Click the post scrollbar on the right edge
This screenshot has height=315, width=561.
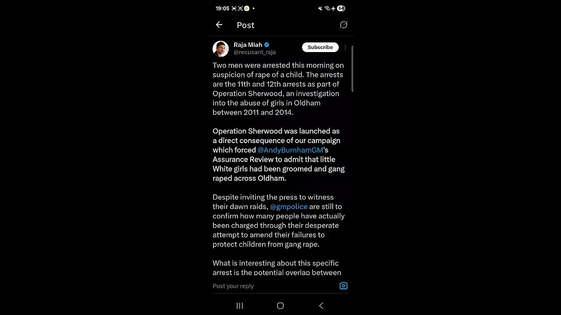point(352,69)
